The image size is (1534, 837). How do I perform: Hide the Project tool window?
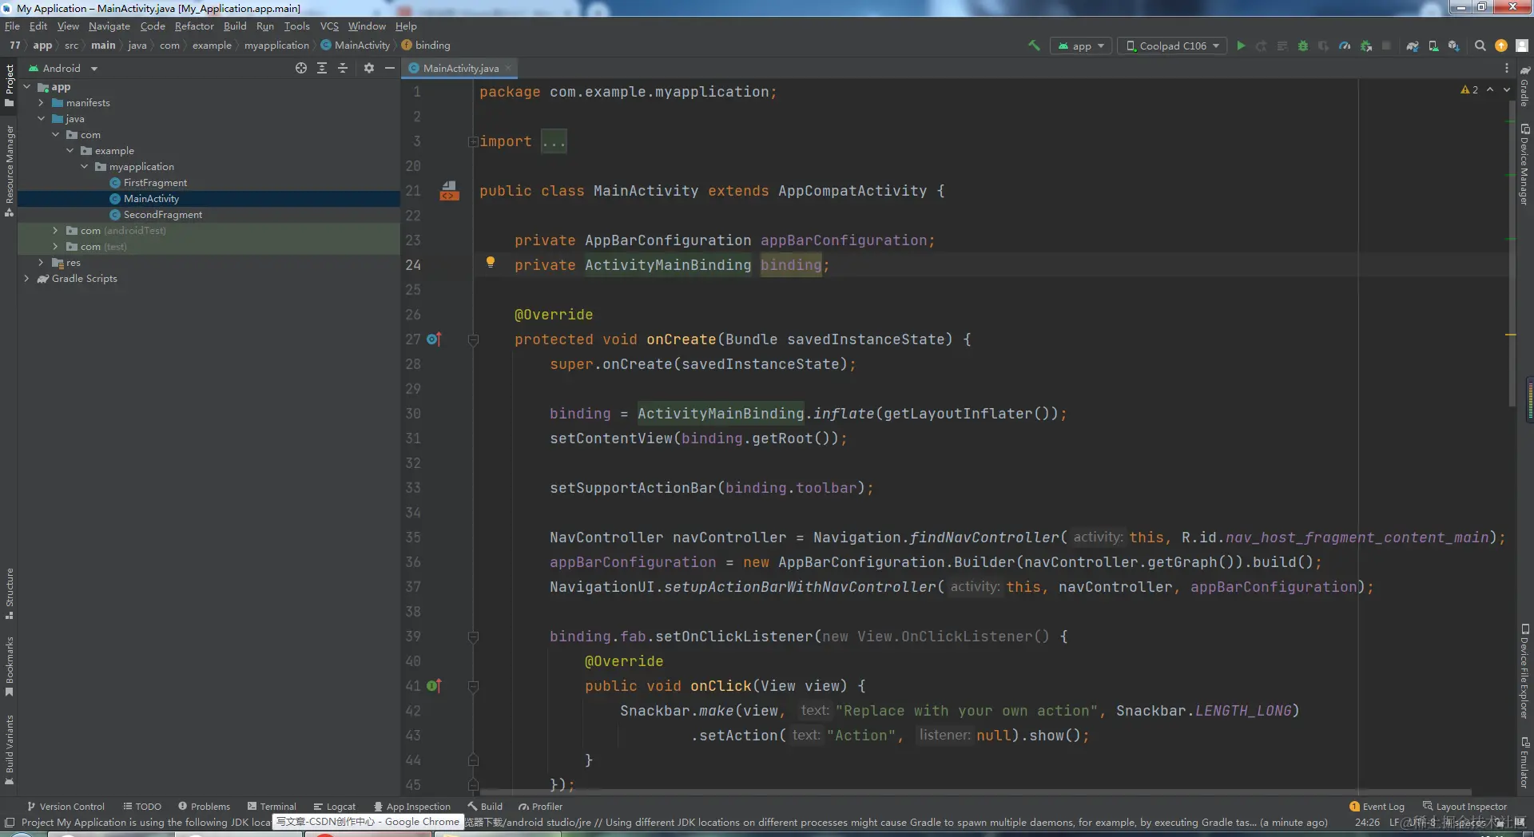coord(390,68)
